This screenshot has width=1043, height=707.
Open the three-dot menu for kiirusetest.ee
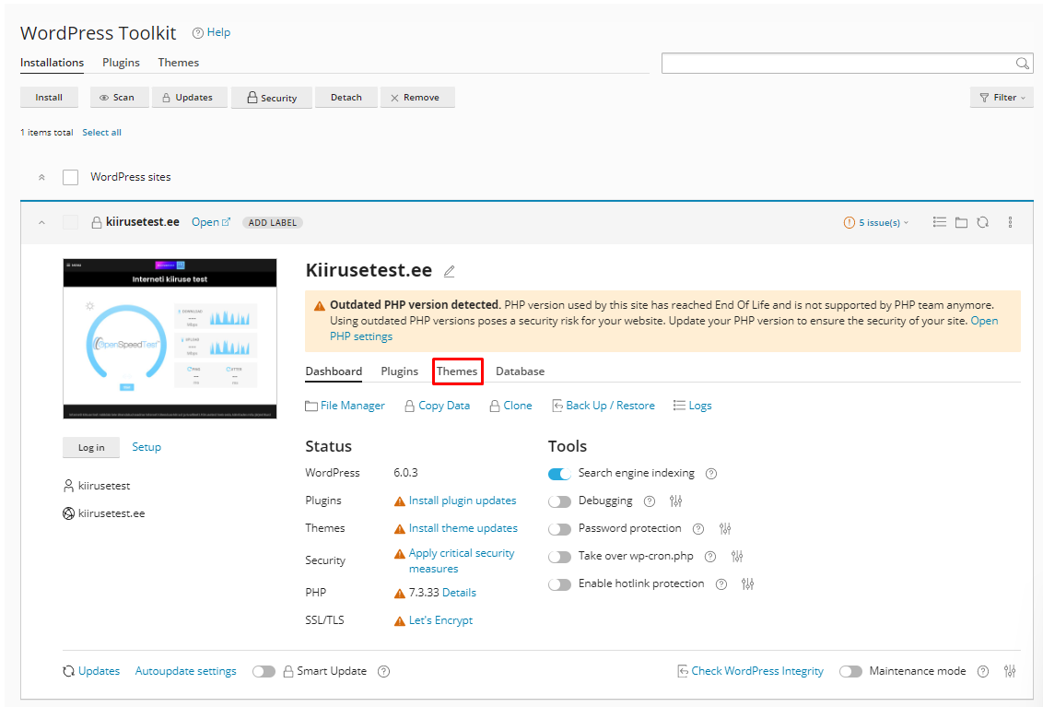pyautogui.click(x=1010, y=222)
